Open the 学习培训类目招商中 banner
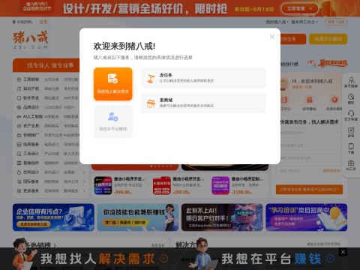 tap(307, 217)
